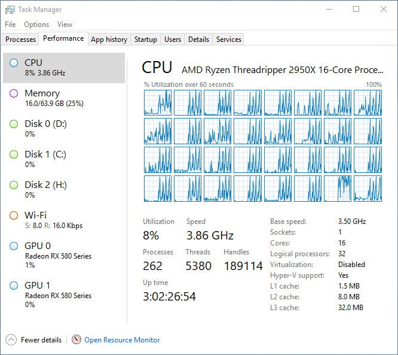
Task: Select the CPU circle icon in sidebar
Action: coord(14,63)
